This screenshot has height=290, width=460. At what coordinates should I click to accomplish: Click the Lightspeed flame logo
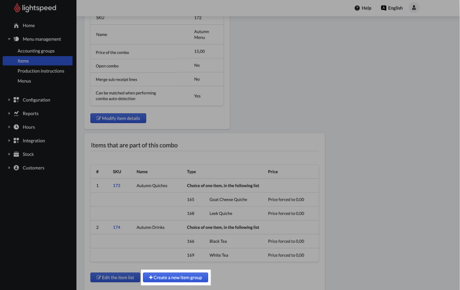point(17,8)
